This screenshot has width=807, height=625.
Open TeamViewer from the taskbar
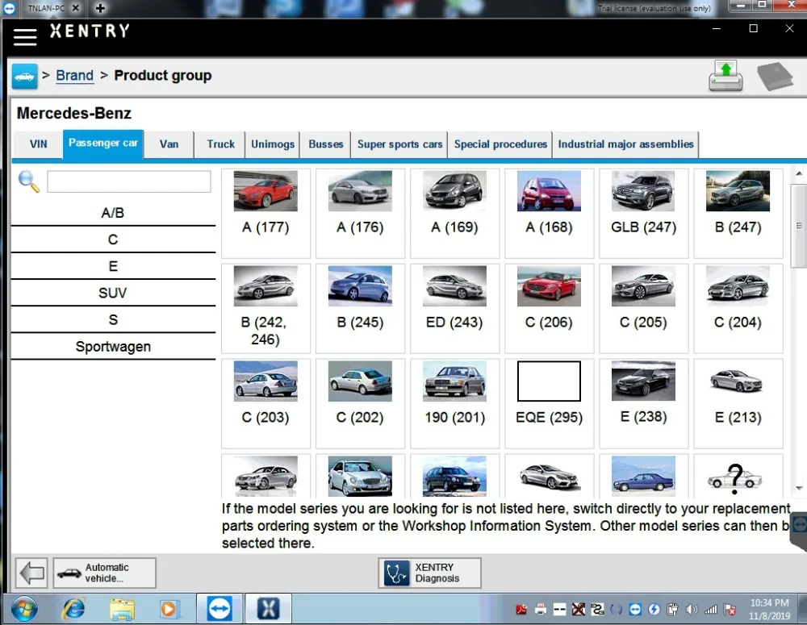coord(220,609)
